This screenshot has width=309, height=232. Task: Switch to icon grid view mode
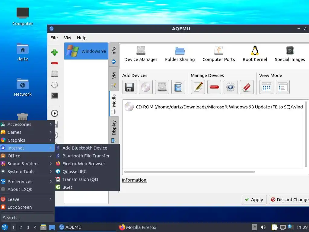266,87
